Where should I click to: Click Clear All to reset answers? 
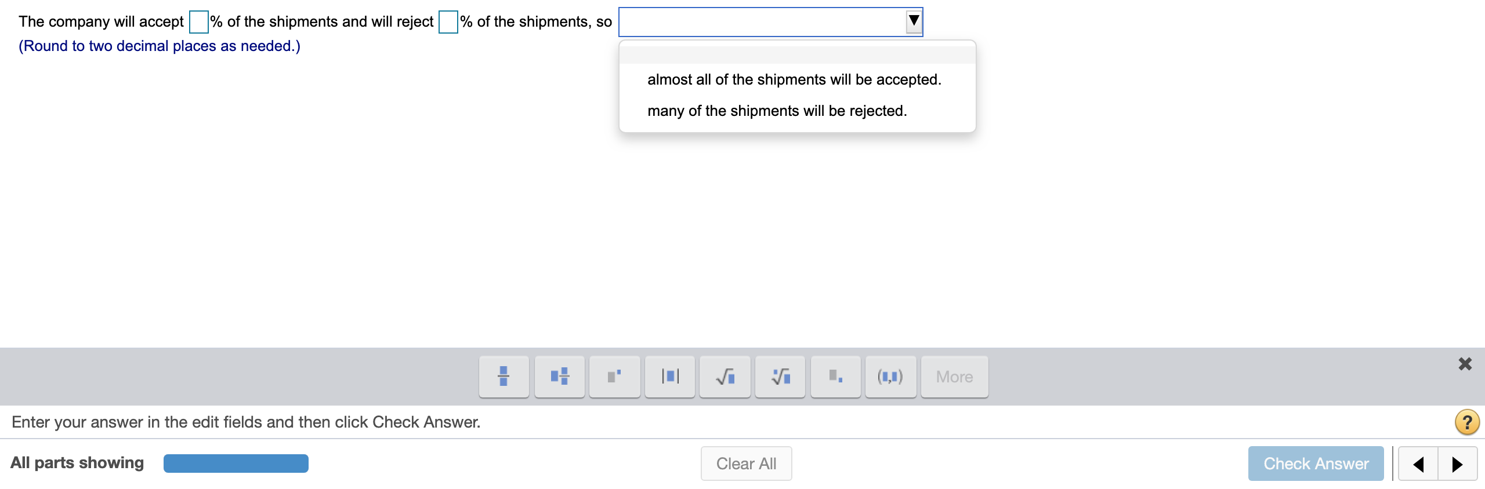click(x=746, y=463)
